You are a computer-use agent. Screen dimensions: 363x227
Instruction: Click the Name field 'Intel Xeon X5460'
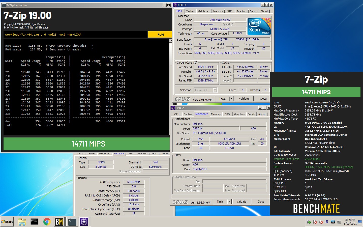220,20
